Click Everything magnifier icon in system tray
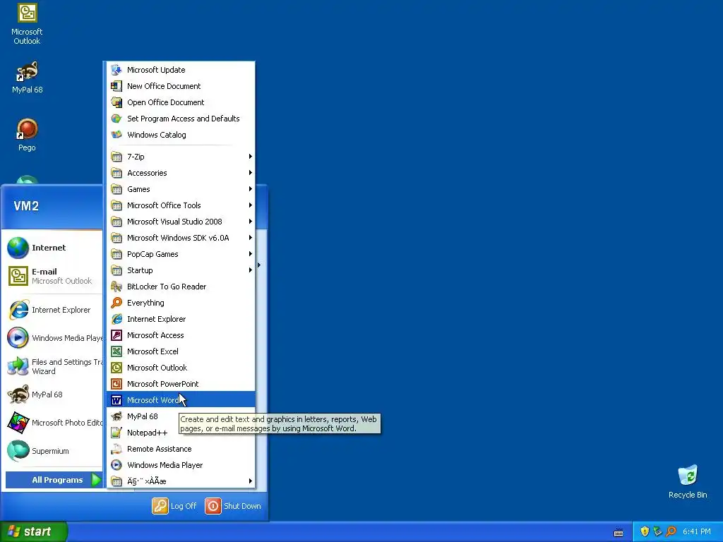723x542 pixels. (x=671, y=531)
